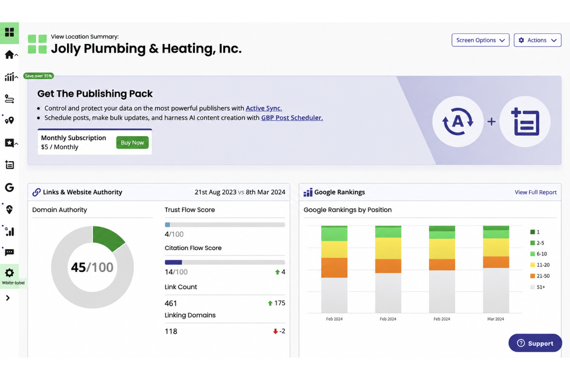Click the Save over 35% badge

39,76
